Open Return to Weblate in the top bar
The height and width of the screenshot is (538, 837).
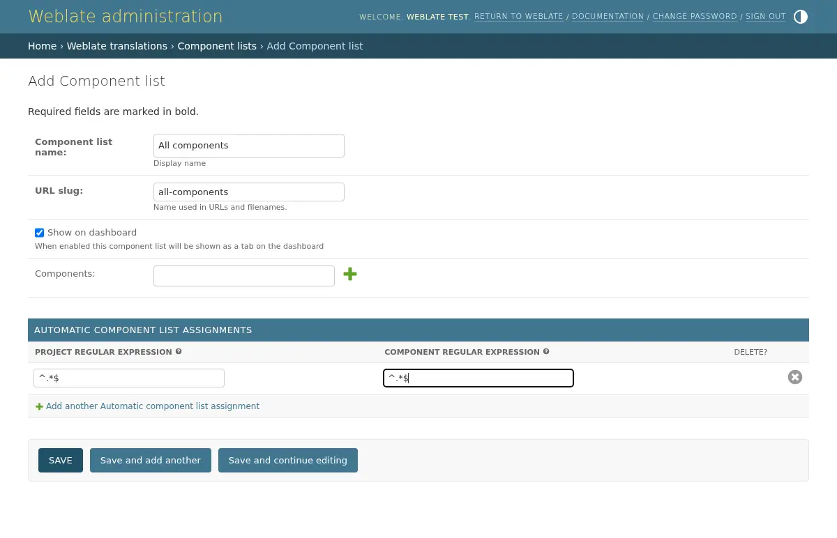(519, 16)
